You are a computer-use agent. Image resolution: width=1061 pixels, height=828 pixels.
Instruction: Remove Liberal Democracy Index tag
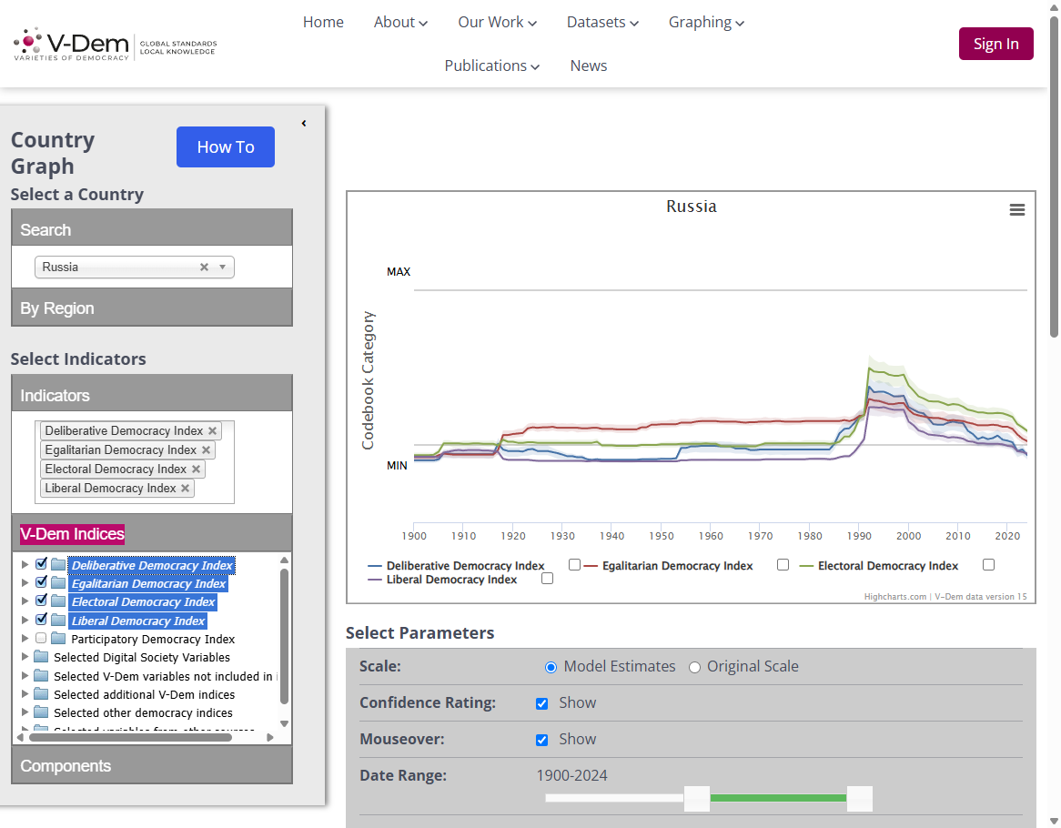pos(185,488)
